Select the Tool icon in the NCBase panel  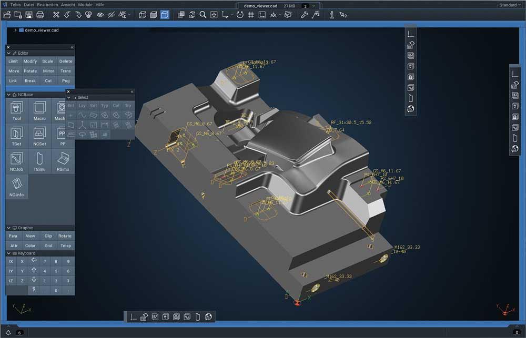[x=16, y=109]
